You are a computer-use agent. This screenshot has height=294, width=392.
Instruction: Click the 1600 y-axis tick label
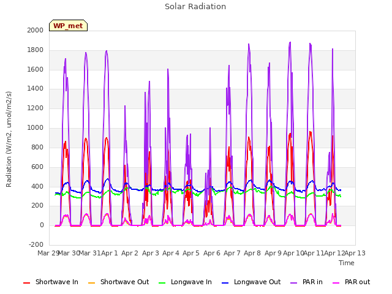coord(36,69)
